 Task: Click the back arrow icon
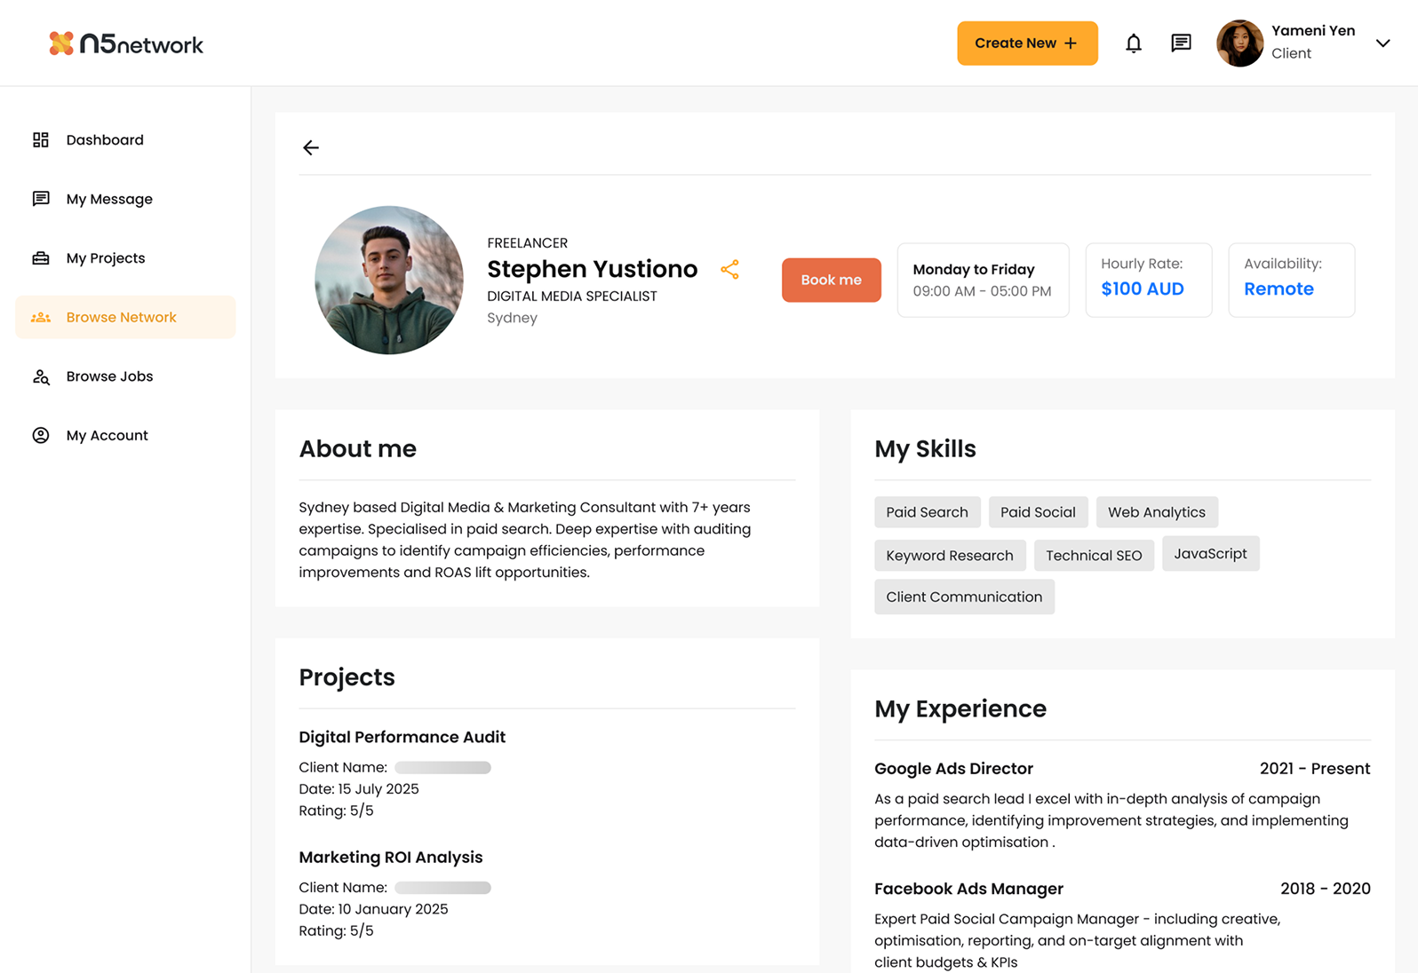coord(310,147)
